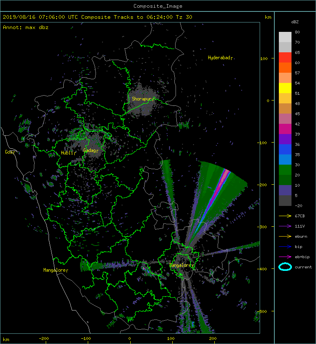Screen dimensions: 316x344
Task: Click the magenta eb+bip arrow legend icon
Action: (x=285, y=257)
